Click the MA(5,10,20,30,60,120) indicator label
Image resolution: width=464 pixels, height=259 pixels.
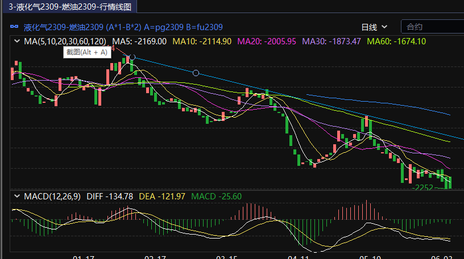point(65,41)
